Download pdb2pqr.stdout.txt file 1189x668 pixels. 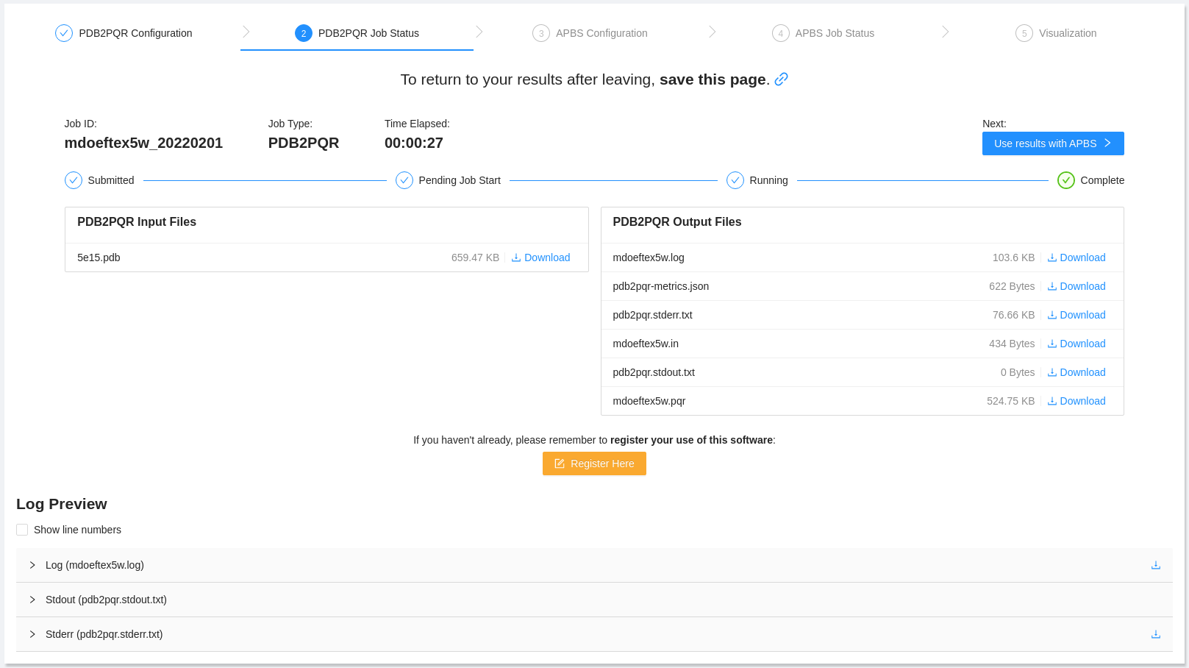tap(1076, 372)
